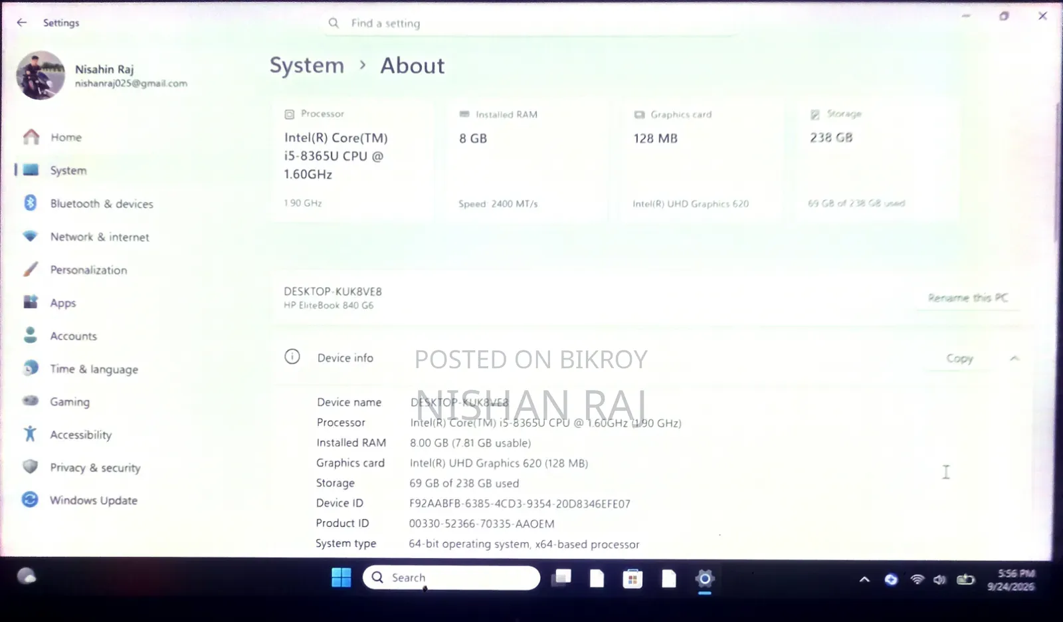Select the Processor summary card

[x=353, y=159]
